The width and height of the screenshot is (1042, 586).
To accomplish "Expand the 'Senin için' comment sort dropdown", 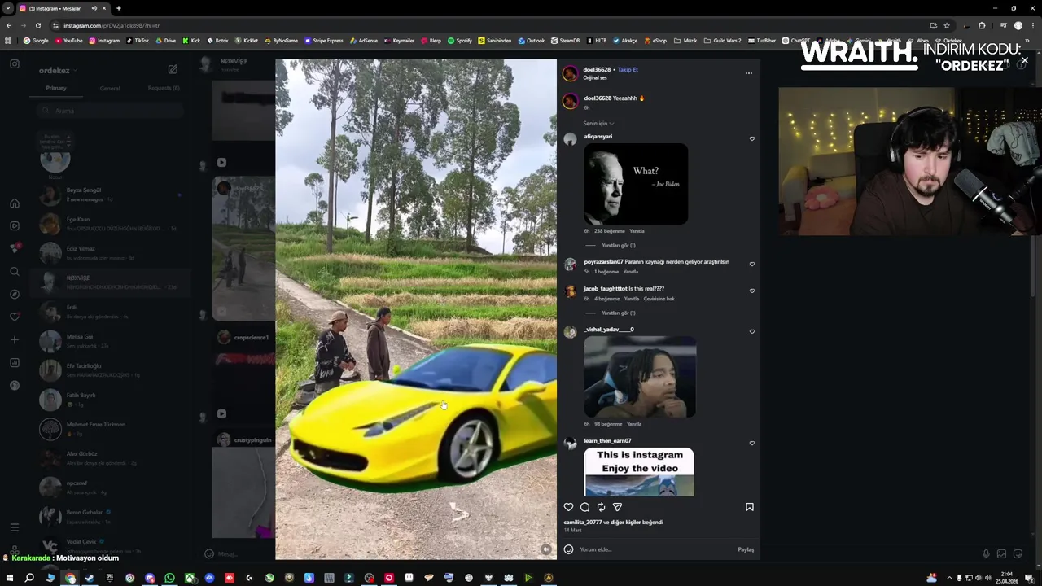I will coord(598,123).
